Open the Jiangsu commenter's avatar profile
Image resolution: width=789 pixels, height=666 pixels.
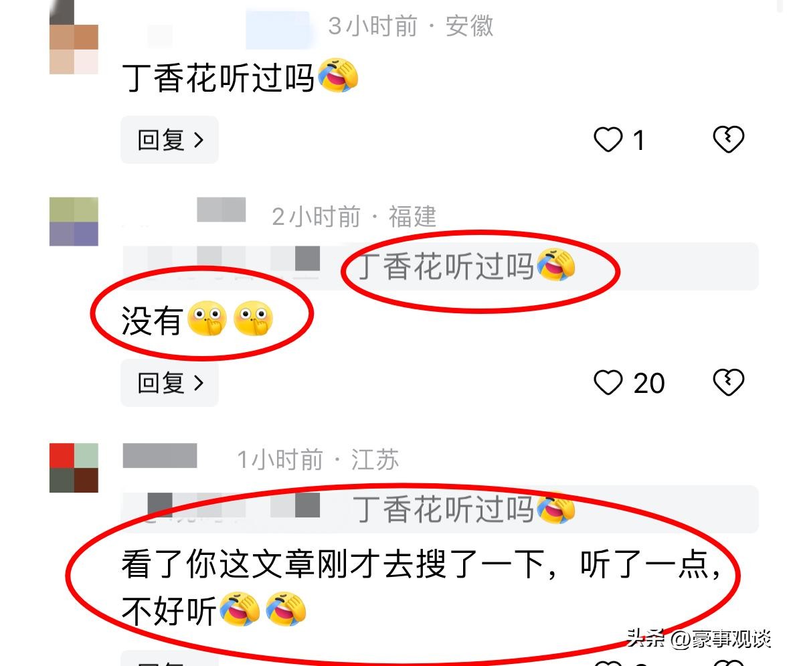74,468
